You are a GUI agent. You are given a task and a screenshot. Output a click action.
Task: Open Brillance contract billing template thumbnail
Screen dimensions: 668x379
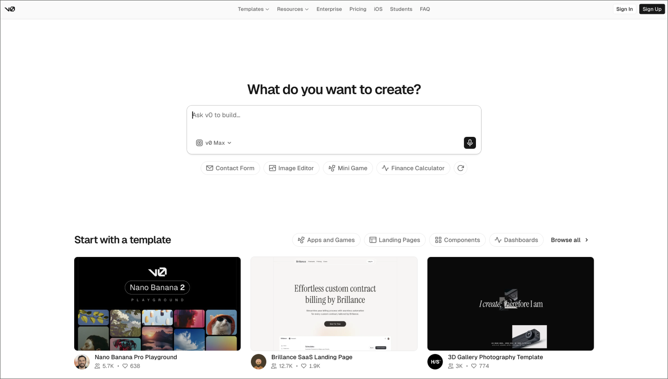point(334,304)
